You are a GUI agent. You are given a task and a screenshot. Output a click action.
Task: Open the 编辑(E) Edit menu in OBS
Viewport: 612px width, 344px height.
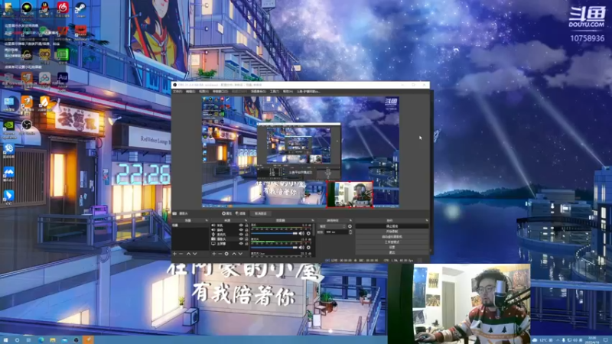coord(190,91)
